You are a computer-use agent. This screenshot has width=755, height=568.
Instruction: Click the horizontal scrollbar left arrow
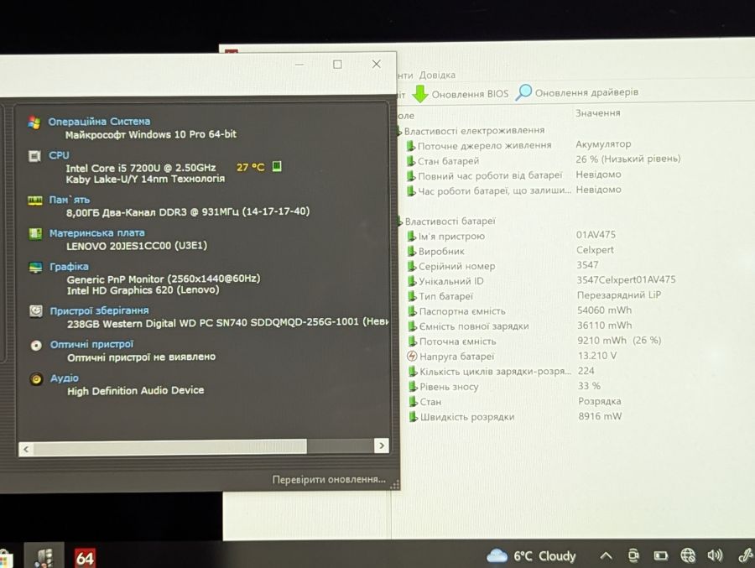tap(26, 449)
